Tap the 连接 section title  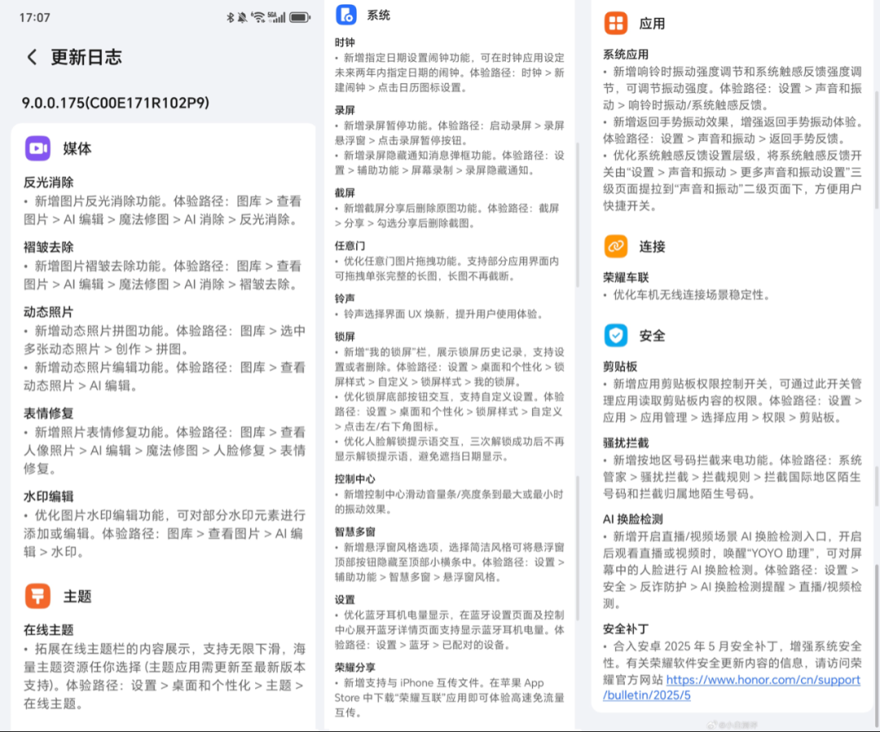652,246
